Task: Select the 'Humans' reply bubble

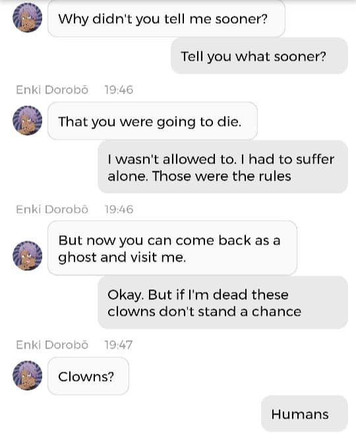Action: click(305, 414)
